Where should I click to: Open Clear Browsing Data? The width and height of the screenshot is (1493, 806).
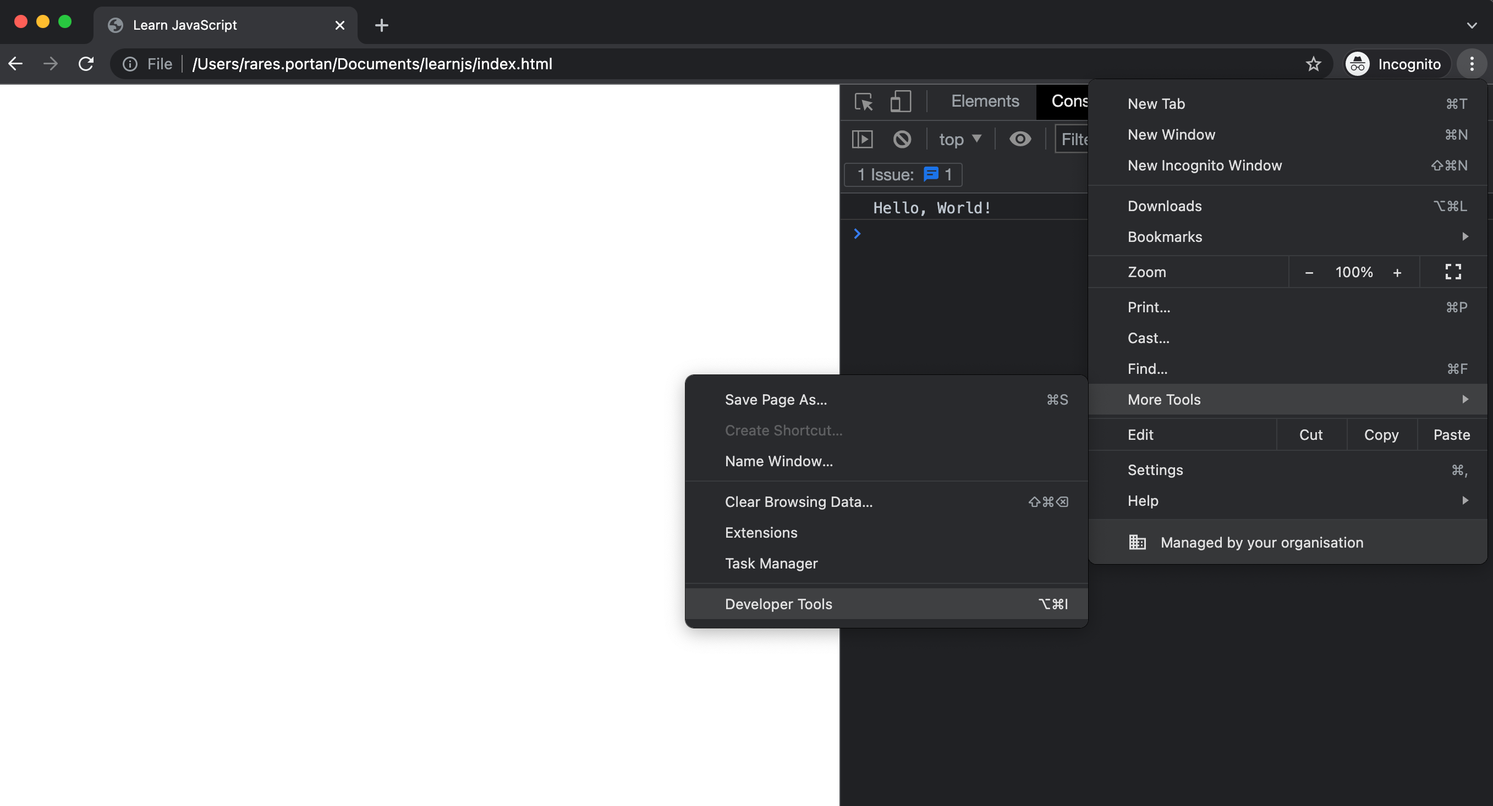tap(799, 502)
